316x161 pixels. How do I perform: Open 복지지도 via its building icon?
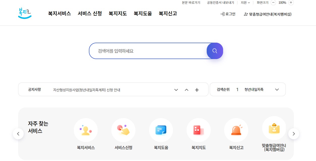[198, 130]
